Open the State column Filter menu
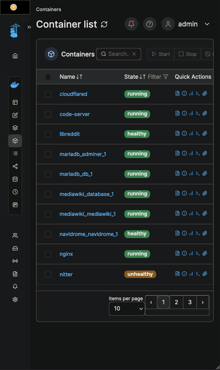 pyautogui.click(x=158, y=77)
